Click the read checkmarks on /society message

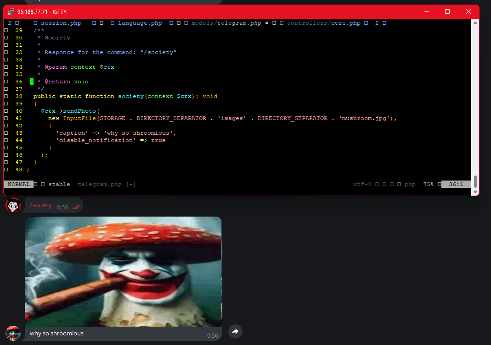coord(76,207)
